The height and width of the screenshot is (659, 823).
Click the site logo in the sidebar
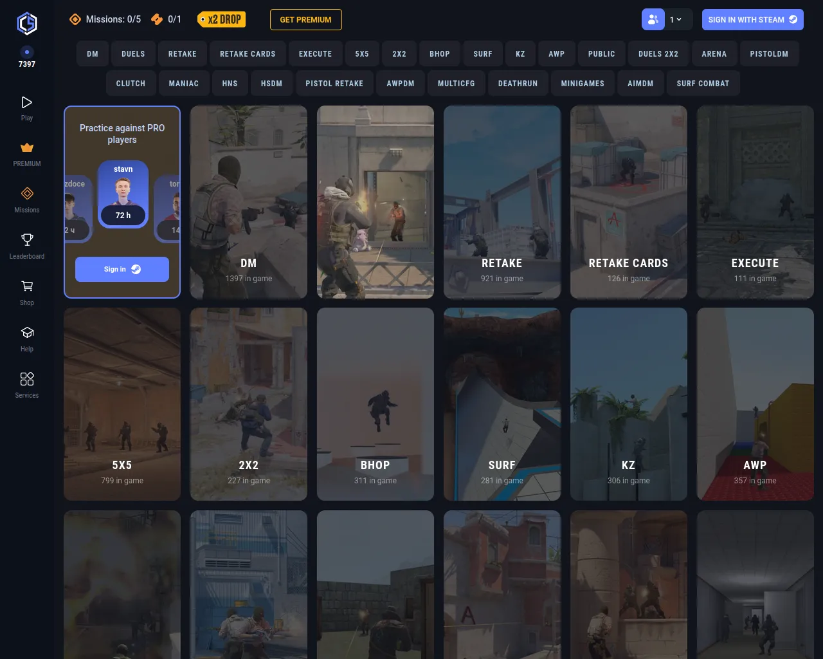[x=27, y=24]
